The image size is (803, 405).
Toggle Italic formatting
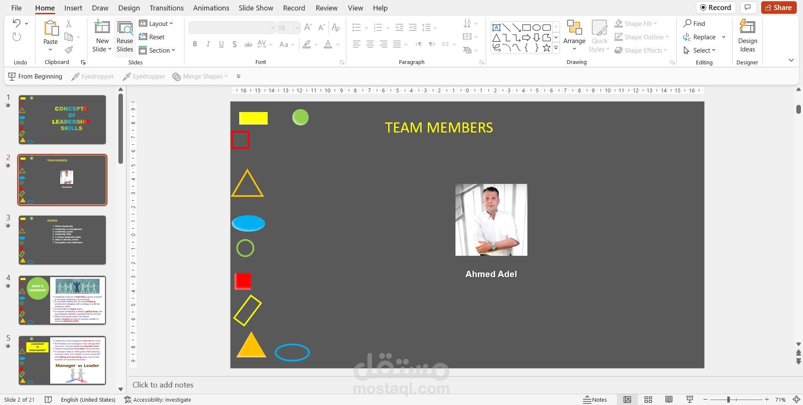pos(208,44)
